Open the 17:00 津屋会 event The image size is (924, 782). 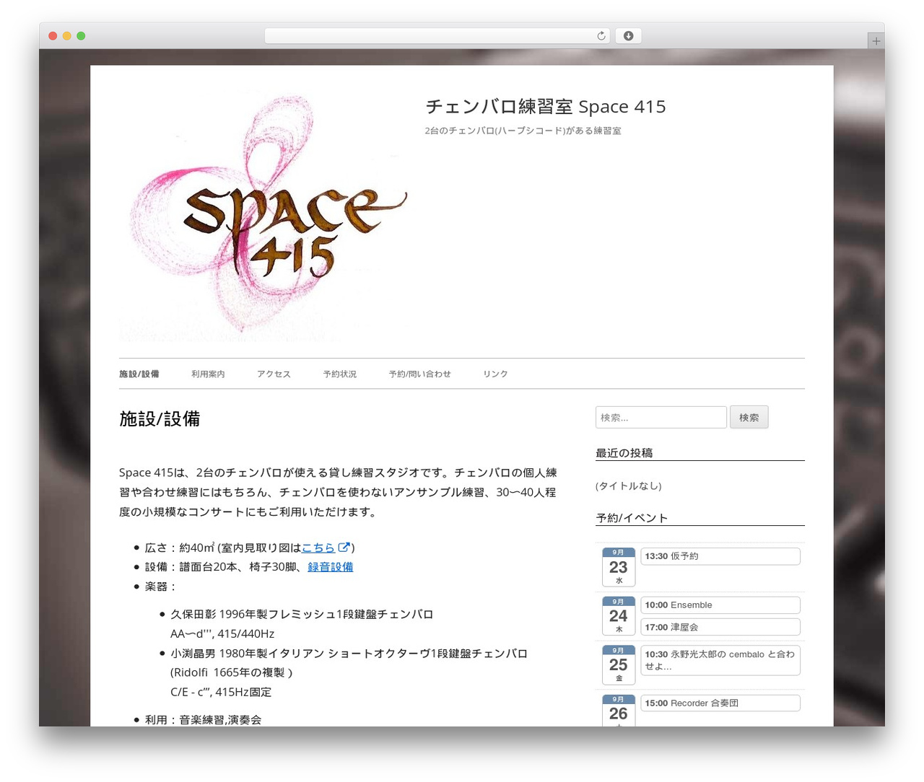(720, 627)
